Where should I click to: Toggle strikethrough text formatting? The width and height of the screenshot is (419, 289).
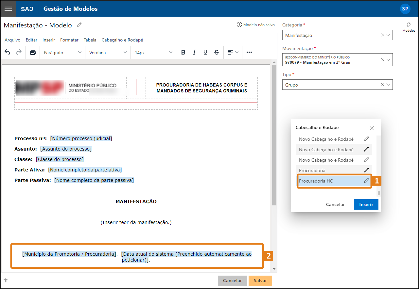[217, 52]
